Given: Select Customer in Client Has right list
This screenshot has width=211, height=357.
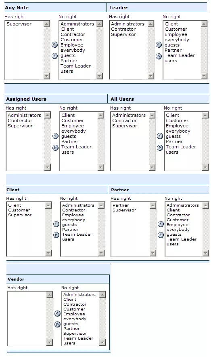Looking at the screenshot, I should pyautogui.click(x=19, y=210).
